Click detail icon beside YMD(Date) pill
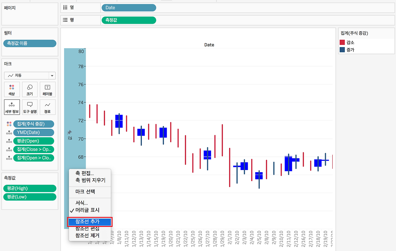396x251 pixels. tap(9, 133)
